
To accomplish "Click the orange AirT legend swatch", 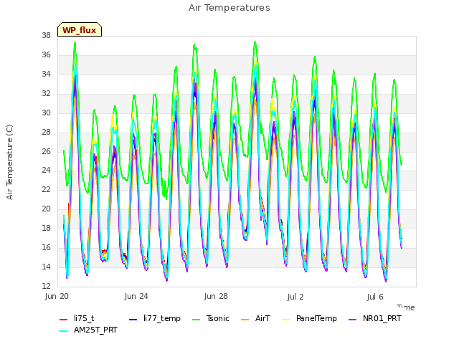I will pyautogui.click(x=245, y=320).
